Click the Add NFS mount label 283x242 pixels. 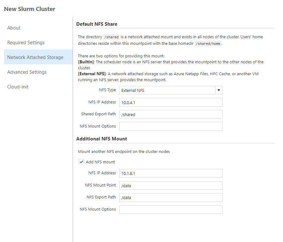100,162
